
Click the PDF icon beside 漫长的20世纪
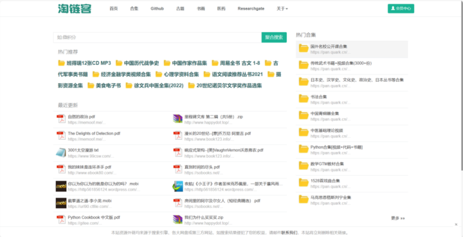[177, 136]
